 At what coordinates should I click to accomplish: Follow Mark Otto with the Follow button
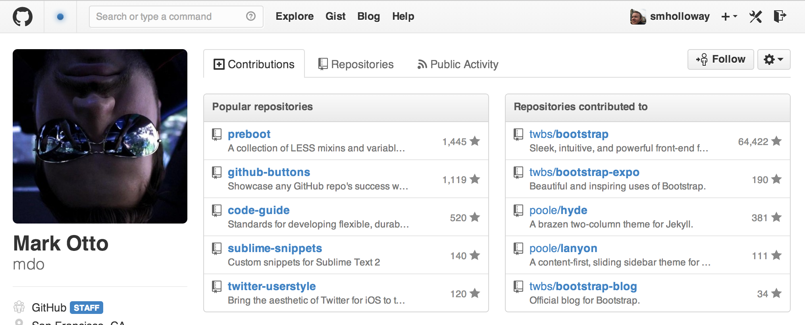click(720, 59)
